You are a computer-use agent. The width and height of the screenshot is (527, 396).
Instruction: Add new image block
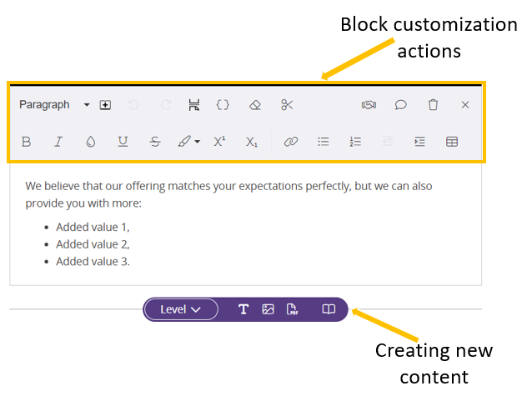click(268, 309)
